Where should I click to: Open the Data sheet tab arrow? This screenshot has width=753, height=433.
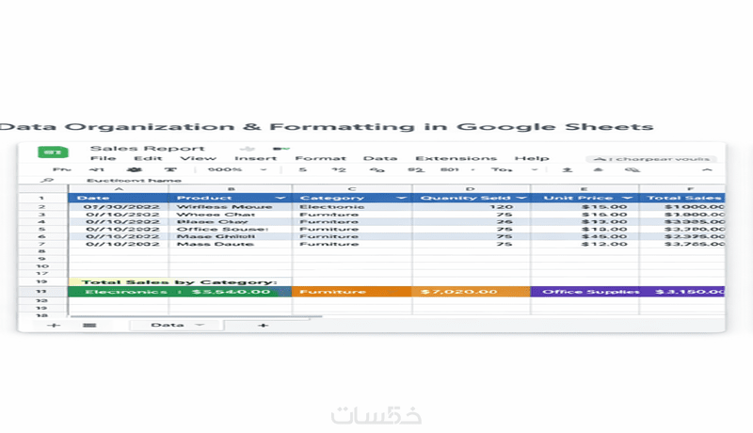(200, 325)
